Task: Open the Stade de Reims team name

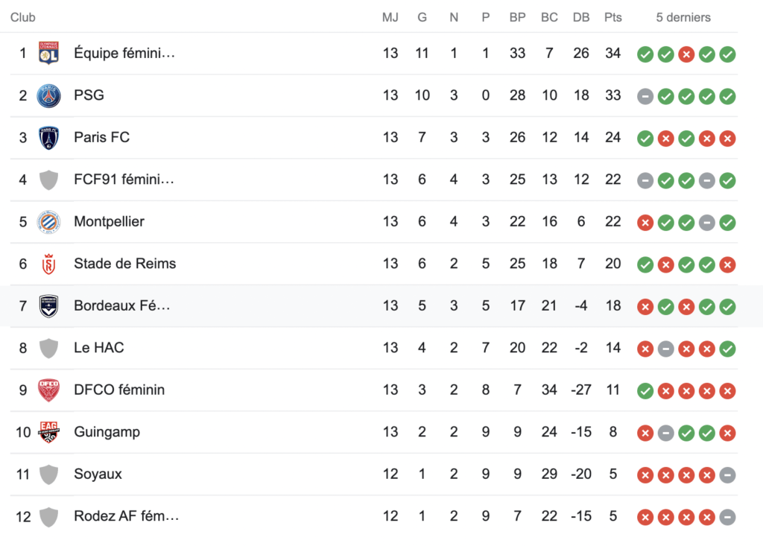Action: 125,263
